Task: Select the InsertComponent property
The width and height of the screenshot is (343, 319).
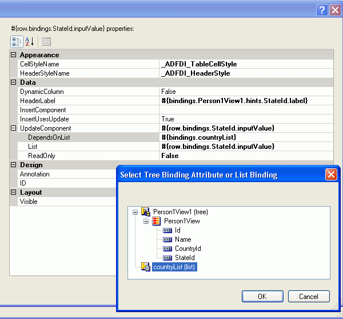Action: click(89, 110)
